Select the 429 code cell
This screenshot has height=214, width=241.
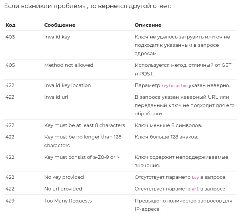10,201
